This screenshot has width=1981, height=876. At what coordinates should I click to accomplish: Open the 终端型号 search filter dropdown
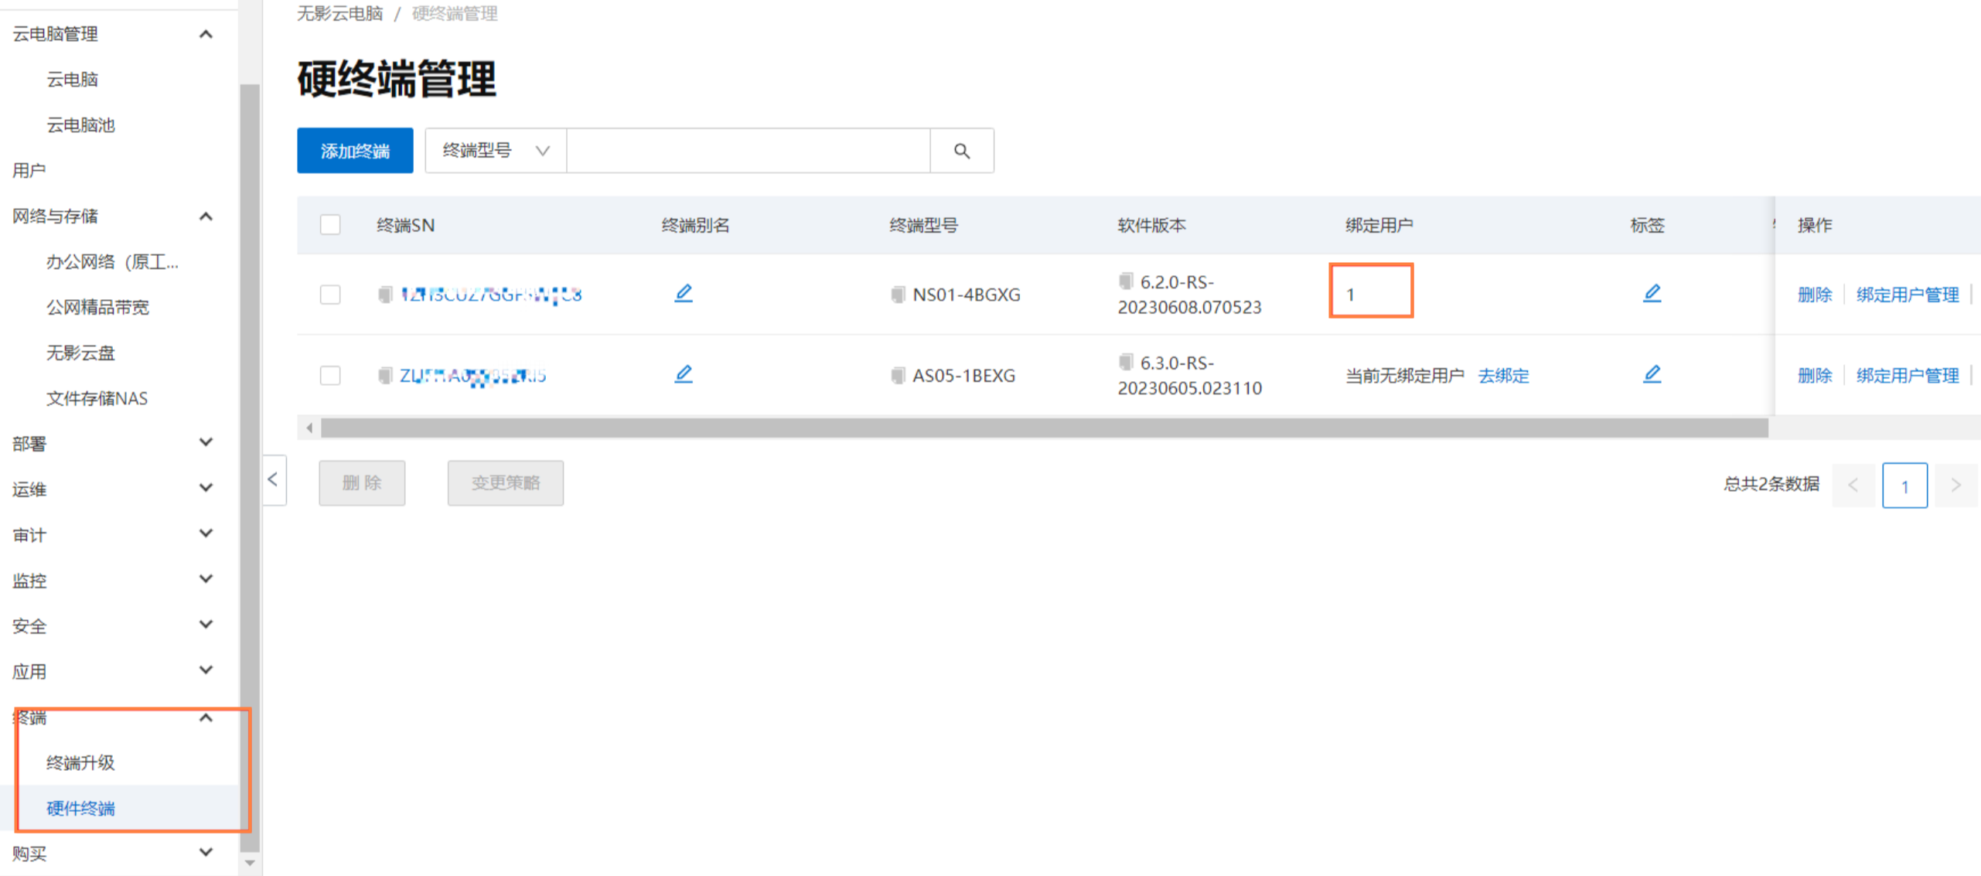click(495, 151)
